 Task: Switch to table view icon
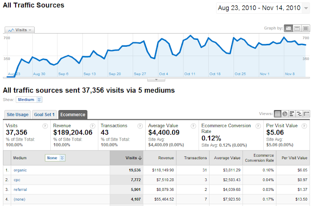click(277, 114)
